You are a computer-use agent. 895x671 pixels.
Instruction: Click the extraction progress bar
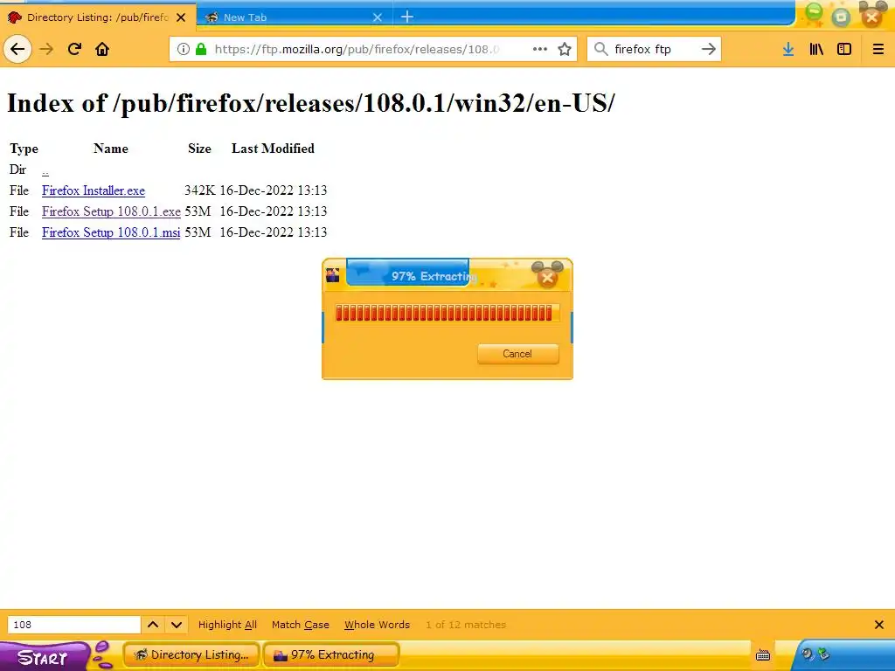point(447,313)
